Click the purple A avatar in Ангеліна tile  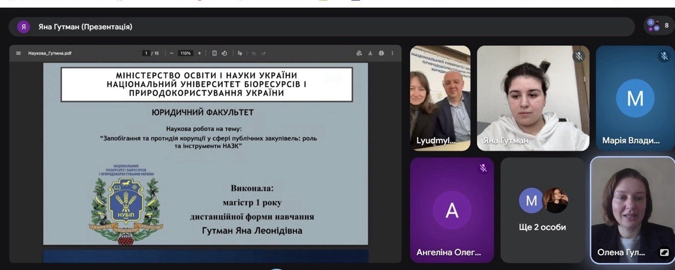point(452,210)
